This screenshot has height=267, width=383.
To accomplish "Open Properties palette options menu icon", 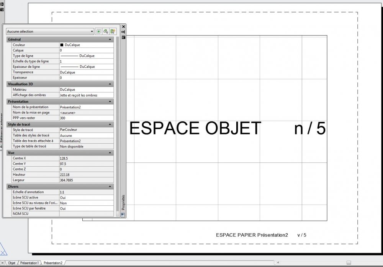I will click(123, 38).
